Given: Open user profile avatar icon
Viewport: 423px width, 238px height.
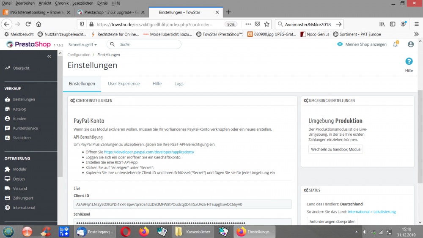Looking at the screenshot, I should point(411,44).
